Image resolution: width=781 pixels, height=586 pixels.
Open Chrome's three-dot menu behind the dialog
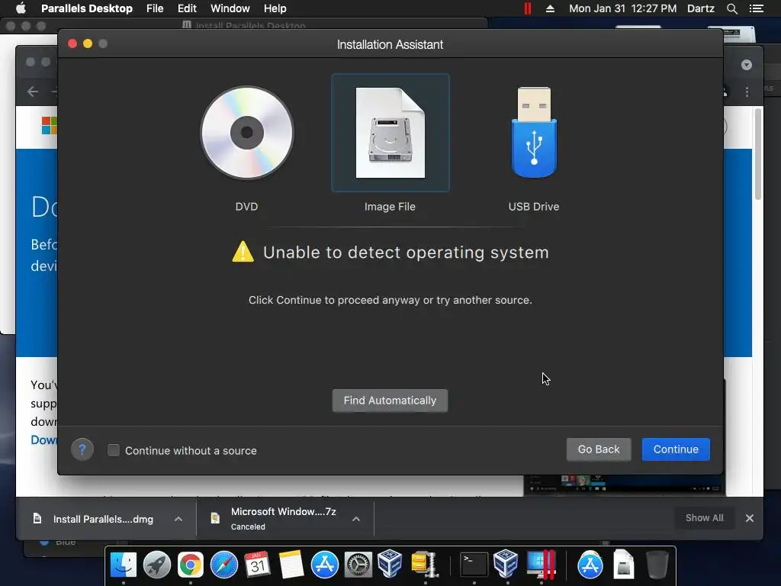tap(747, 92)
